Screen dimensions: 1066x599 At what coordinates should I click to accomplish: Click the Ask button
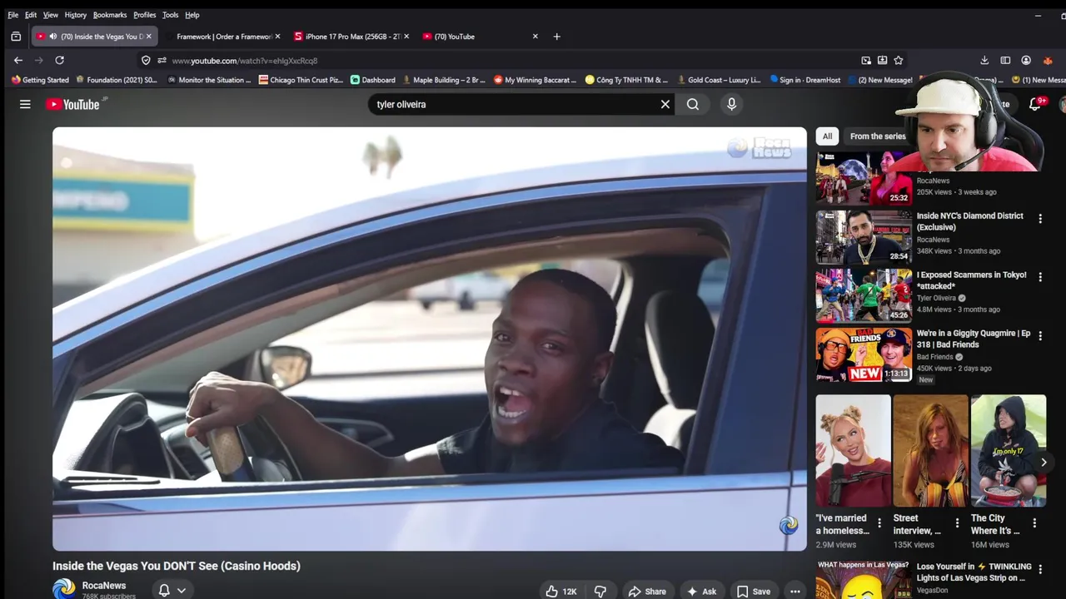701,591
